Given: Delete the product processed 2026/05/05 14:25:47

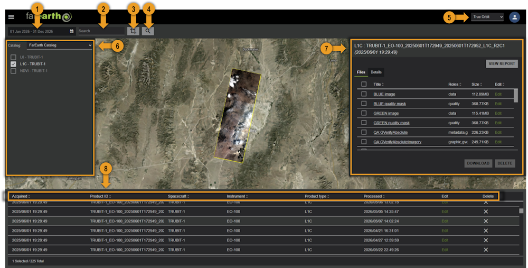Looking at the screenshot, I should pos(486,211).
